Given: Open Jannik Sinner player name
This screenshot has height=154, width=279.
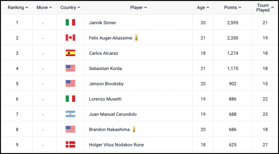Looking at the screenshot, I should (103, 23).
